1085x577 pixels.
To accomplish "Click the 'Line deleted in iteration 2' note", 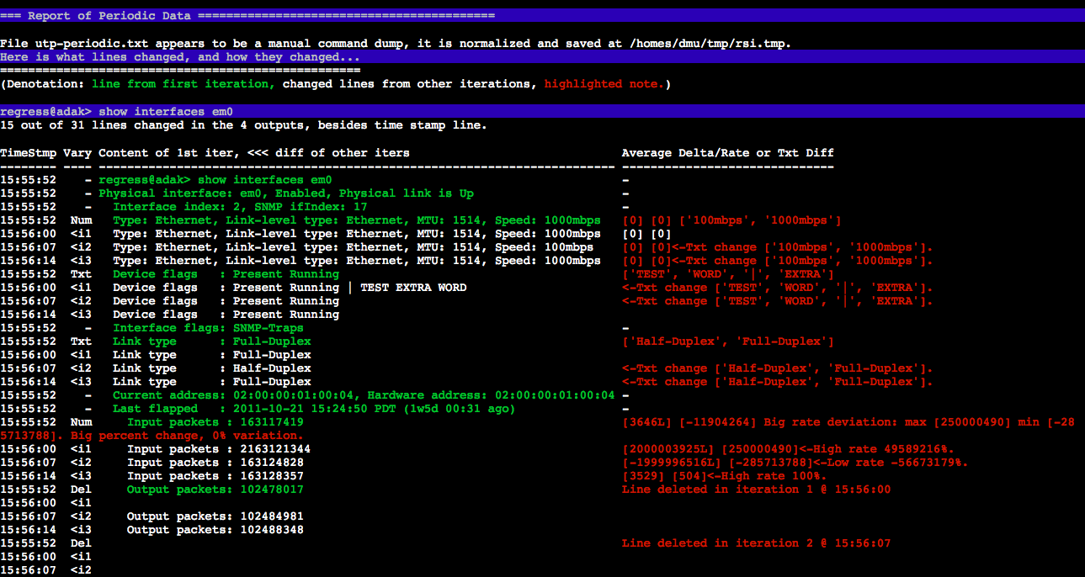I will (x=756, y=543).
